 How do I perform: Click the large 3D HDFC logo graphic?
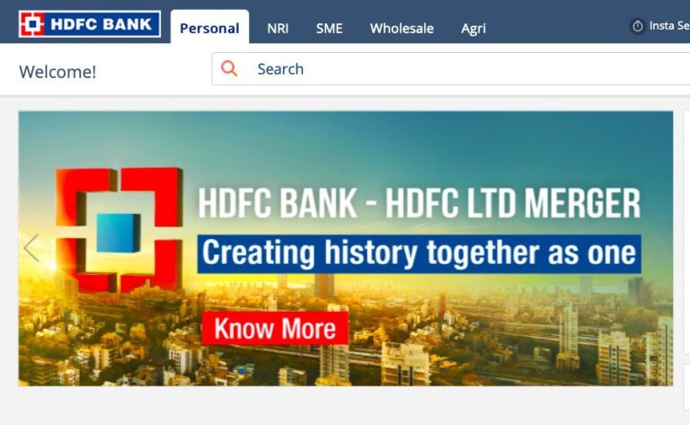[119, 230]
